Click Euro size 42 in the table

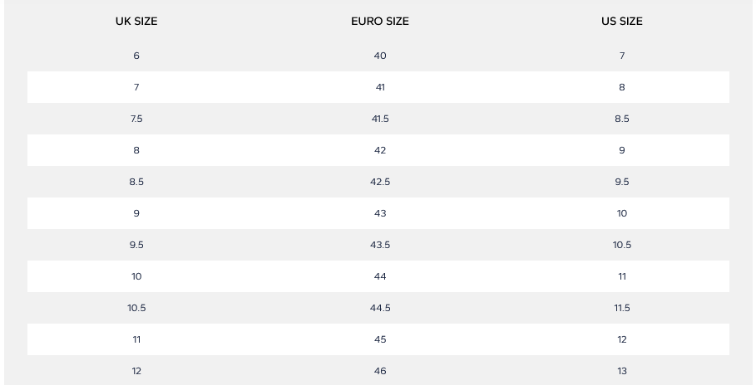[x=380, y=150]
